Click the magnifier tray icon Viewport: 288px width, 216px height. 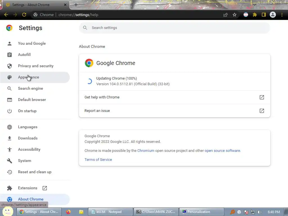click(x=233, y=212)
